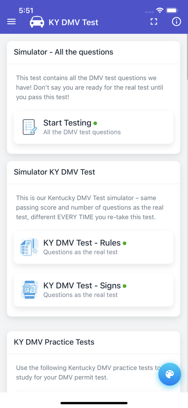Tap green dot beside Signs test
The height and width of the screenshot is (408, 188).
tap(125, 286)
